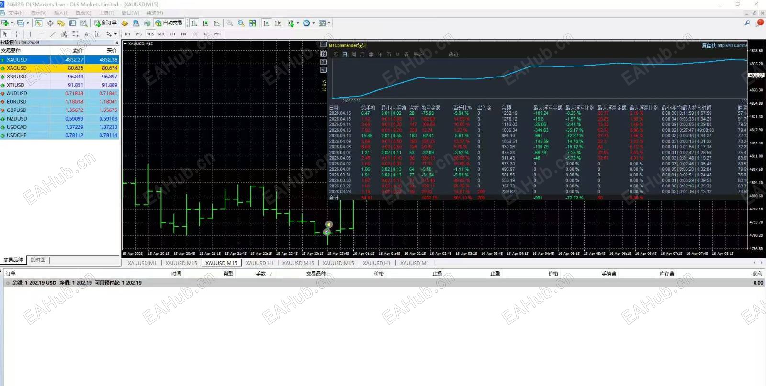Switch chart to bar chart style
The image size is (766, 386).
tap(194, 23)
